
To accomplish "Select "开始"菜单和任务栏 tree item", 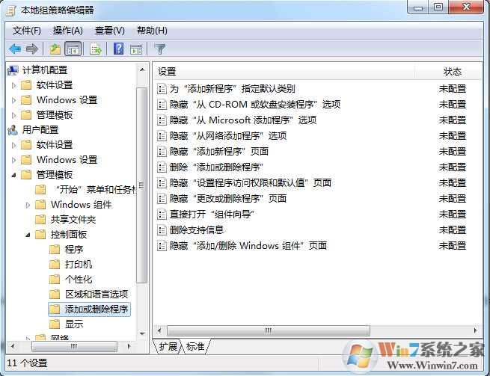I will click(95, 190).
